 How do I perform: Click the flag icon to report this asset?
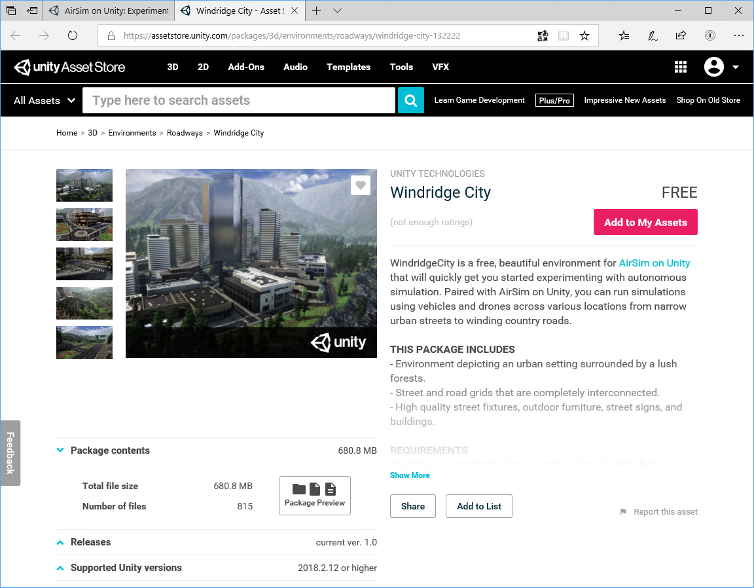tap(624, 511)
